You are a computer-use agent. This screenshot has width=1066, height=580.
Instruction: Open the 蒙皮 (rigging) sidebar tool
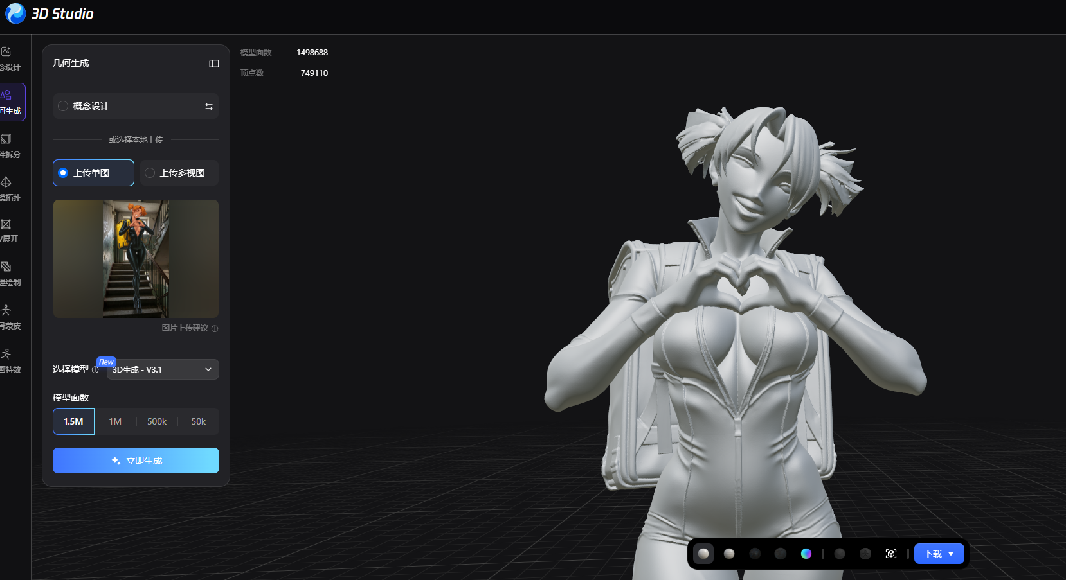[x=10, y=317]
